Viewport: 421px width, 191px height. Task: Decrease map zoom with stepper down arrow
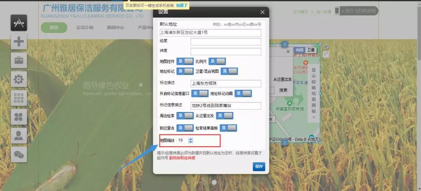(x=190, y=142)
